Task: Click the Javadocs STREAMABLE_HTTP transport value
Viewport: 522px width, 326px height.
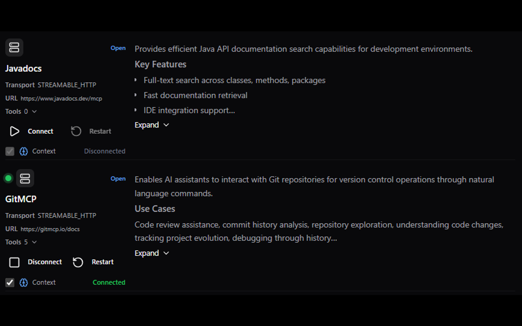Action: (x=67, y=85)
